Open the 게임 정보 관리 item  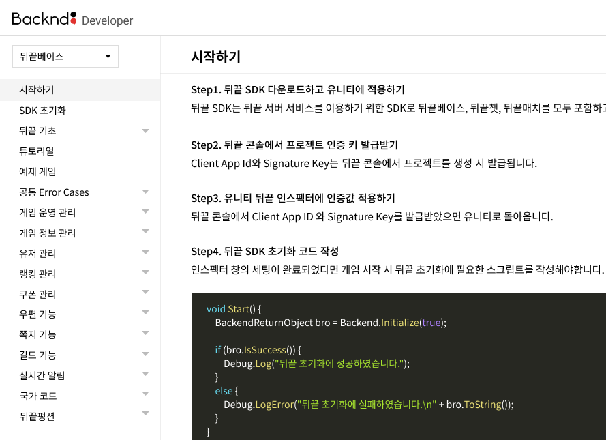[x=48, y=233]
